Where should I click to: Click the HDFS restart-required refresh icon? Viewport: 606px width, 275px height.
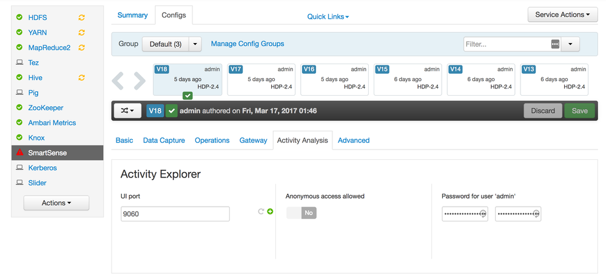[81, 18]
